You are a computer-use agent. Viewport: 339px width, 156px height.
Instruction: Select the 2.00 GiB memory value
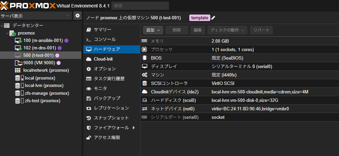pyautogui.click(x=220, y=41)
